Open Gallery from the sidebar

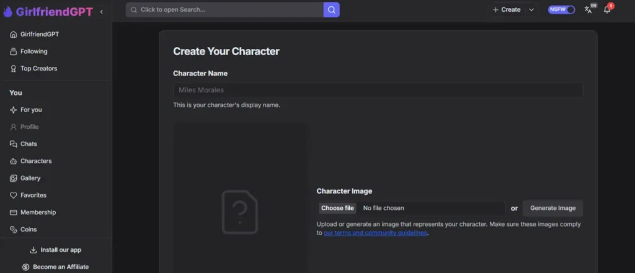[x=30, y=178]
